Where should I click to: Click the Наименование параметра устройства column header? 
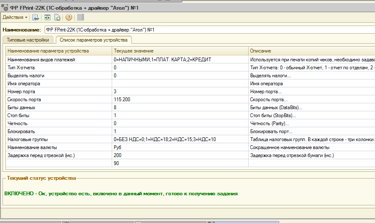59,51
